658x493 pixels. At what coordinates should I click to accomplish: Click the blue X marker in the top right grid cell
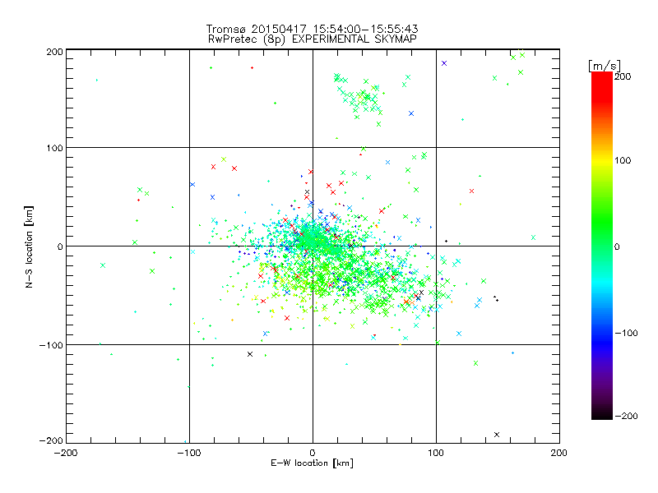[x=444, y=63]
